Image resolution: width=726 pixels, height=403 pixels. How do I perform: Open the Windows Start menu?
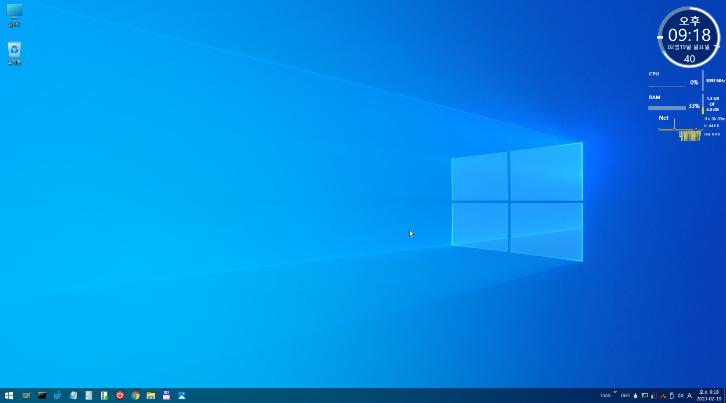9,396
